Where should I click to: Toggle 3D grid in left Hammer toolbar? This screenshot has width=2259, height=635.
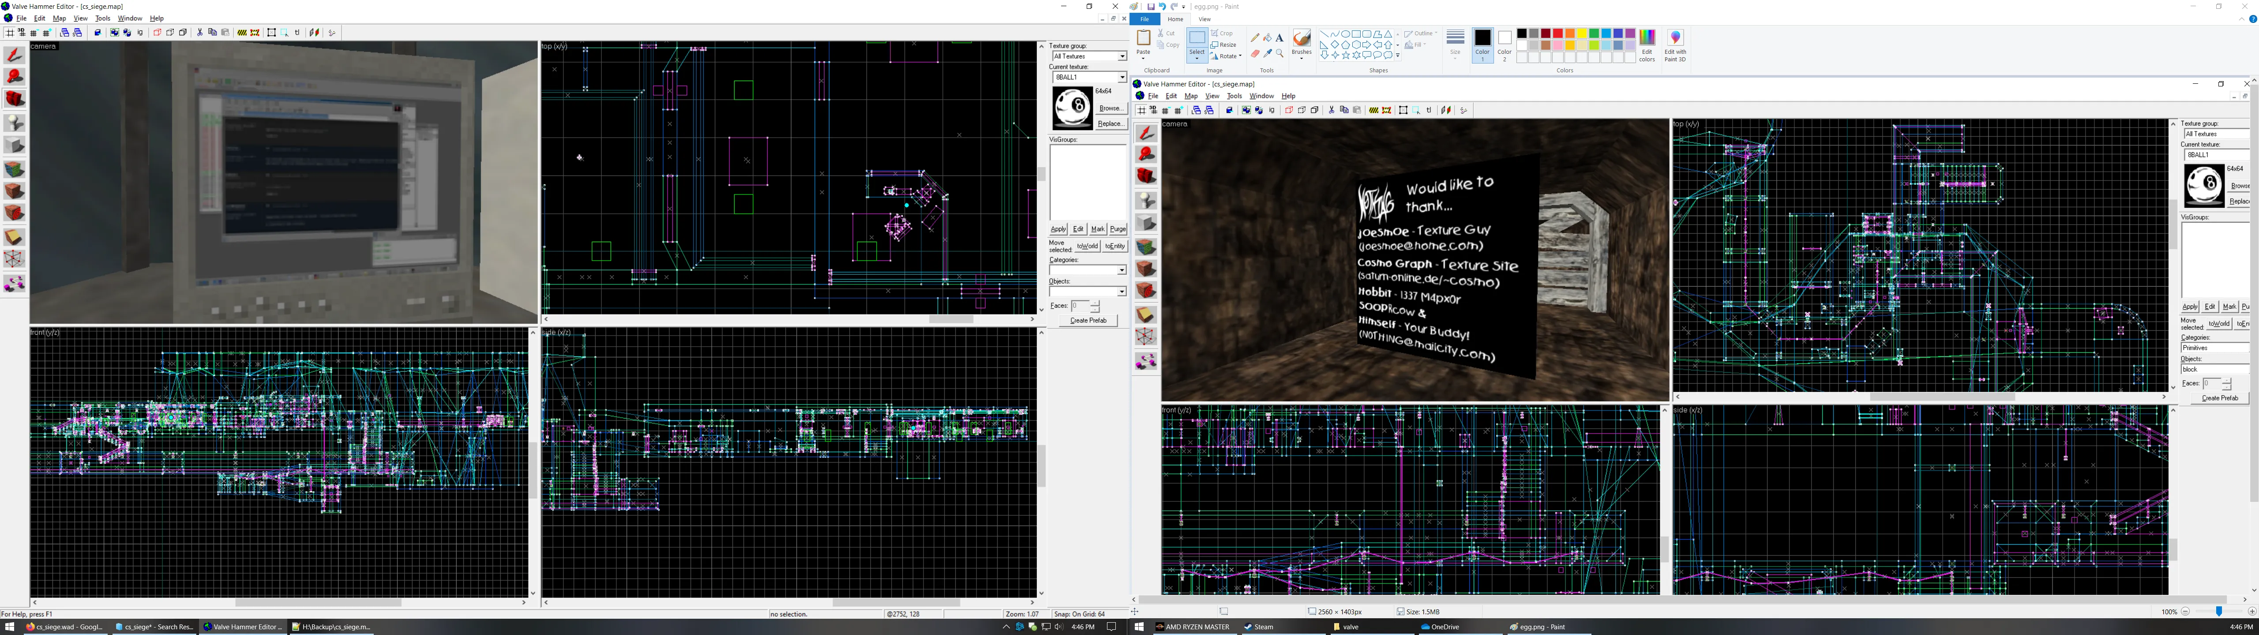coord(22,34)
